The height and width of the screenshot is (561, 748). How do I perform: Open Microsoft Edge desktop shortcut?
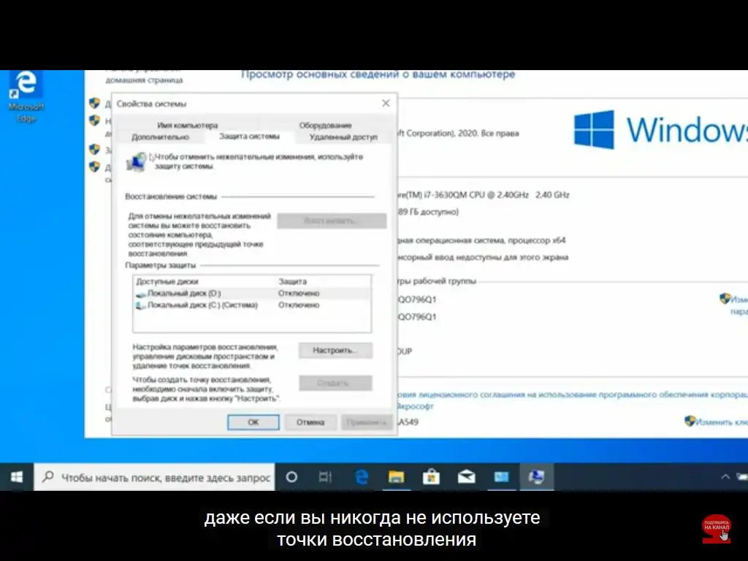pos(26,96)
